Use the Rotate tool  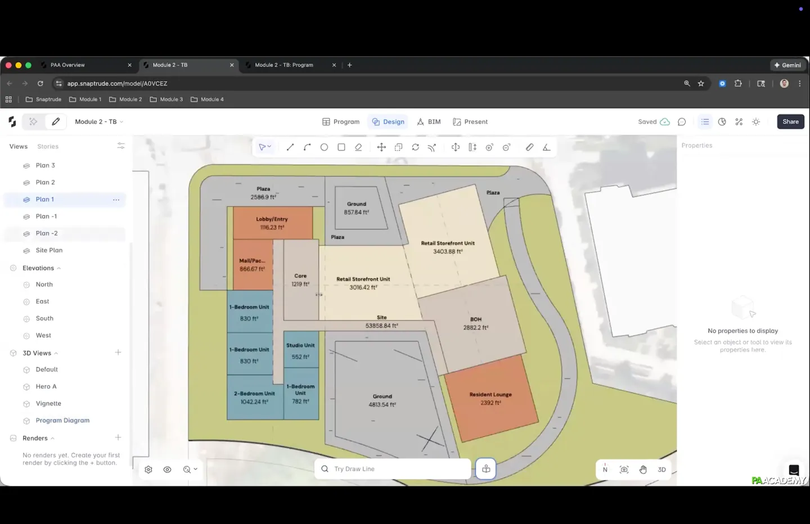click(x=415, y=147)
